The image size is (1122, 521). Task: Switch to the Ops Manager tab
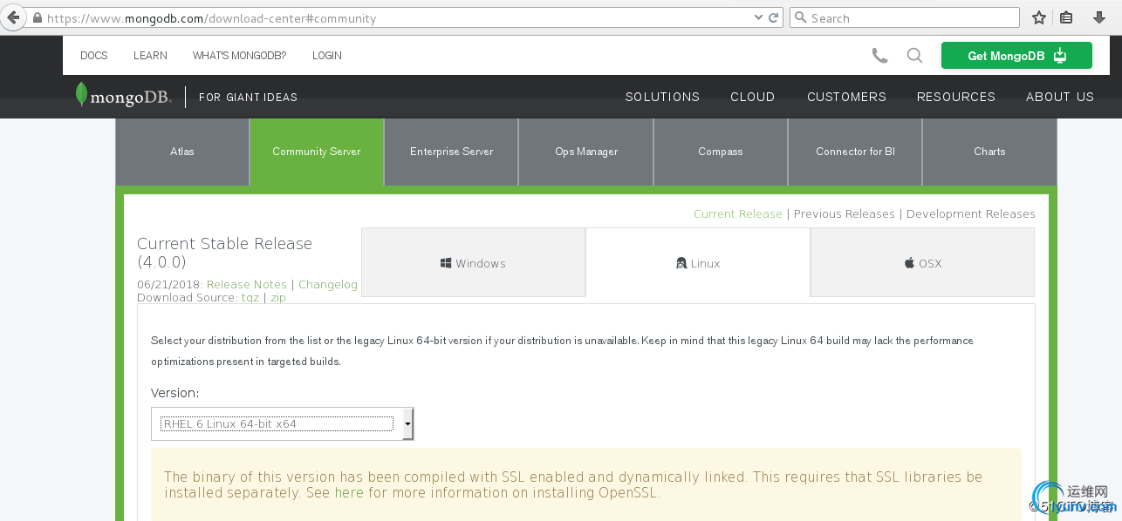pyautogui.click(x=586, y=152)
